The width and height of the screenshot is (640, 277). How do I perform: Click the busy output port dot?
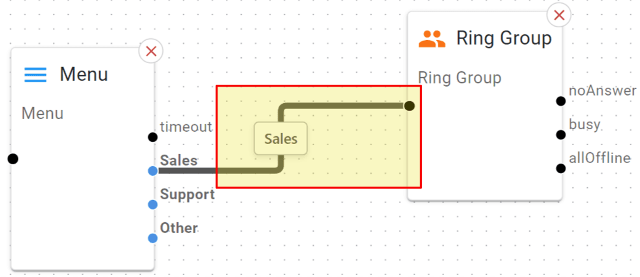(x=560, y=134)
